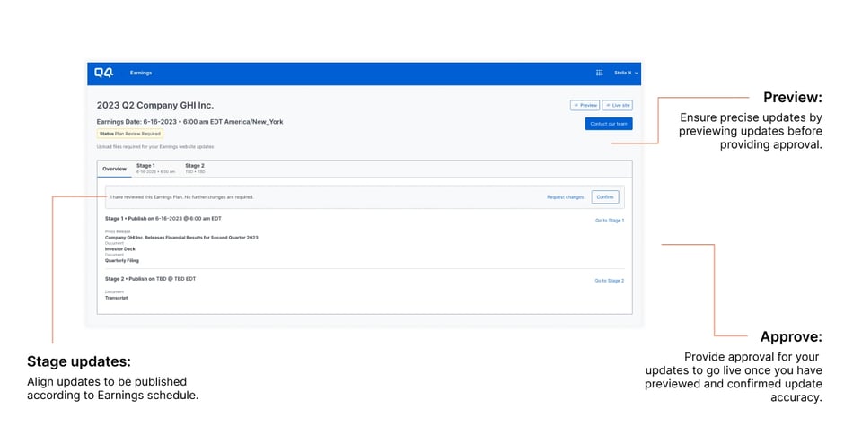Open the Live site button
Image resolution: width=853 pixels, height=426 pixels.
point(618,105)
